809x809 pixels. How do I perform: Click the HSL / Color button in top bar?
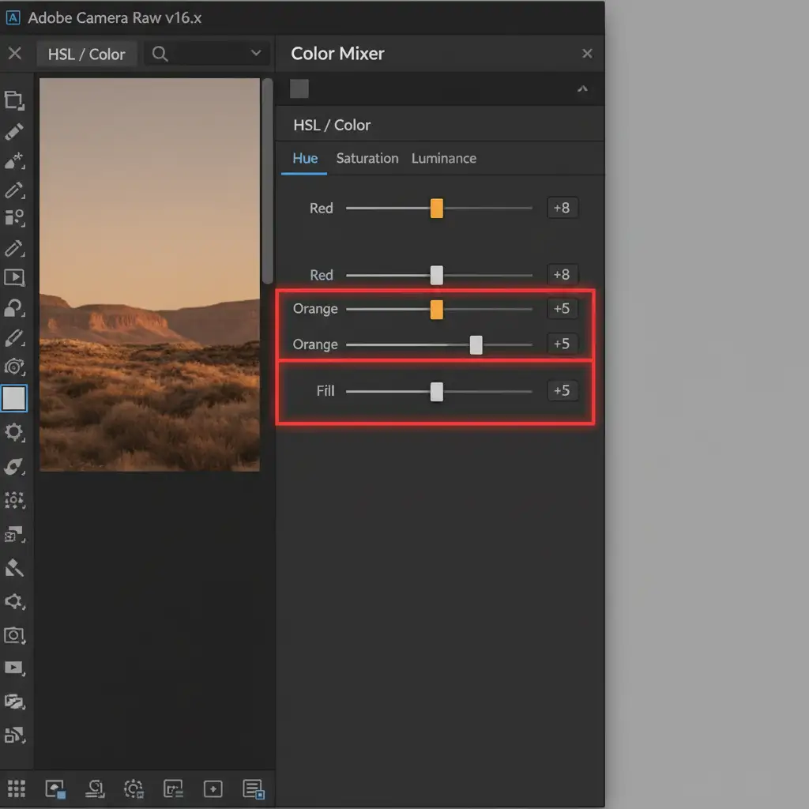[x=86, y=54]
